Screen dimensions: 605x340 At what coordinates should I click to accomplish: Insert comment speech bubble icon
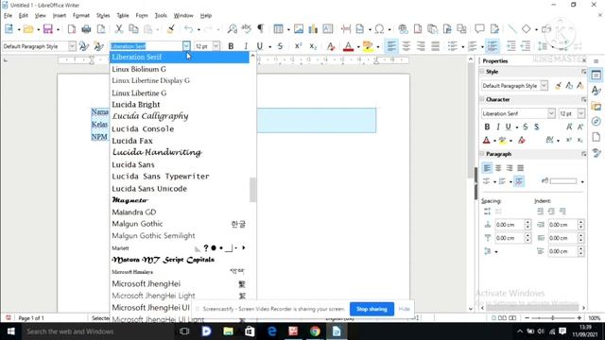[x=479, y=29]
